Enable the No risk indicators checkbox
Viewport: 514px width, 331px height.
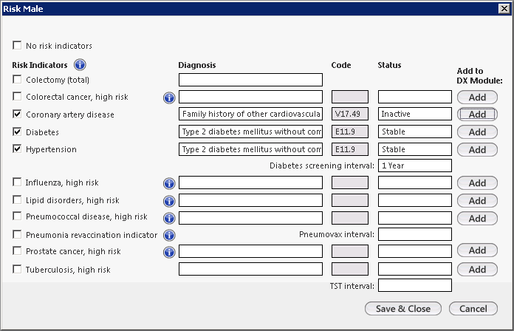tap(18, 46)
